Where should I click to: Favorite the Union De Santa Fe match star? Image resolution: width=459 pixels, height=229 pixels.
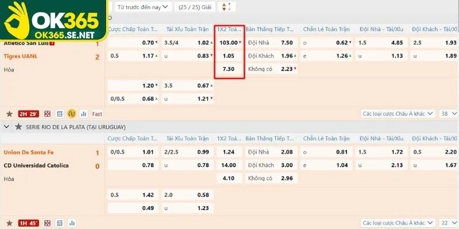pos(9,223)
